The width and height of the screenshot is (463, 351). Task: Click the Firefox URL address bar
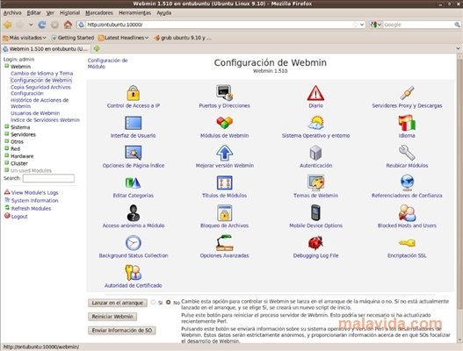[x=221, y=25]
